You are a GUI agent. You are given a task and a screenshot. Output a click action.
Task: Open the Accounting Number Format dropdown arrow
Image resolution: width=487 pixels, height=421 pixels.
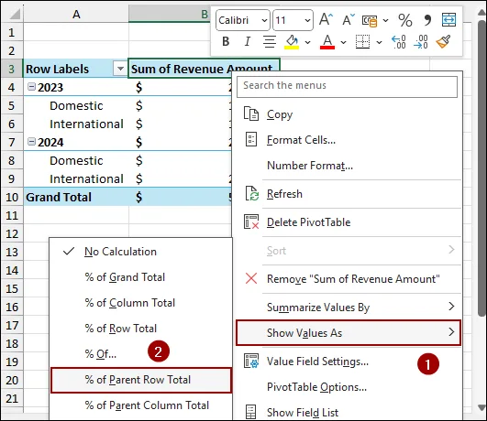coord(385,21)
